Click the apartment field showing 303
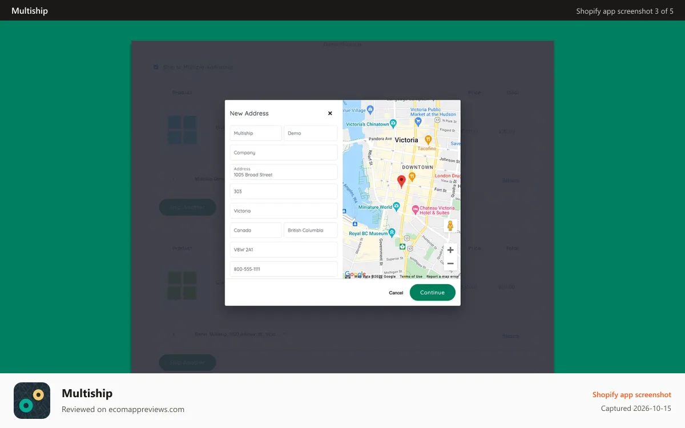685x428 pixels. (x=284, y=192)
